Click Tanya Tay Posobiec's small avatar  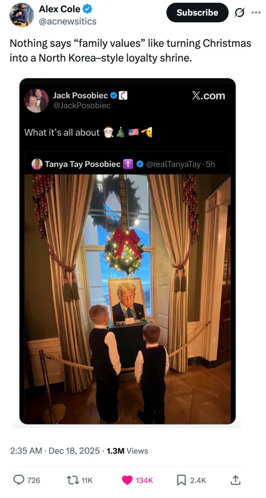[x=37, y=164]
